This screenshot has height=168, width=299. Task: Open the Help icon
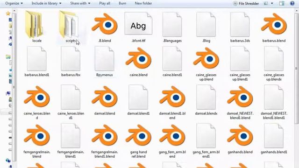[292, 3]
